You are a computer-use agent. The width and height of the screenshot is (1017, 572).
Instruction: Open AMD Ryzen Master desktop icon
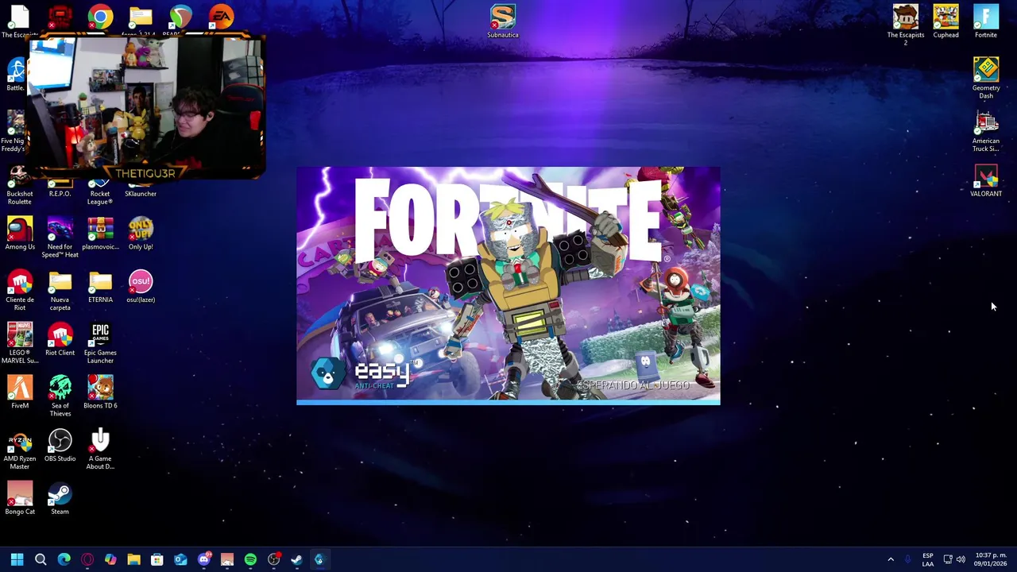point(20,449)
